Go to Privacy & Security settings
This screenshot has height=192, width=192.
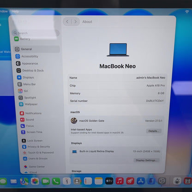pos(36,147)
